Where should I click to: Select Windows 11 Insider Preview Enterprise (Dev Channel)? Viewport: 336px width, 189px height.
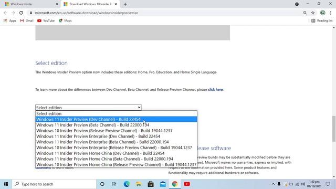click(116, 136)
